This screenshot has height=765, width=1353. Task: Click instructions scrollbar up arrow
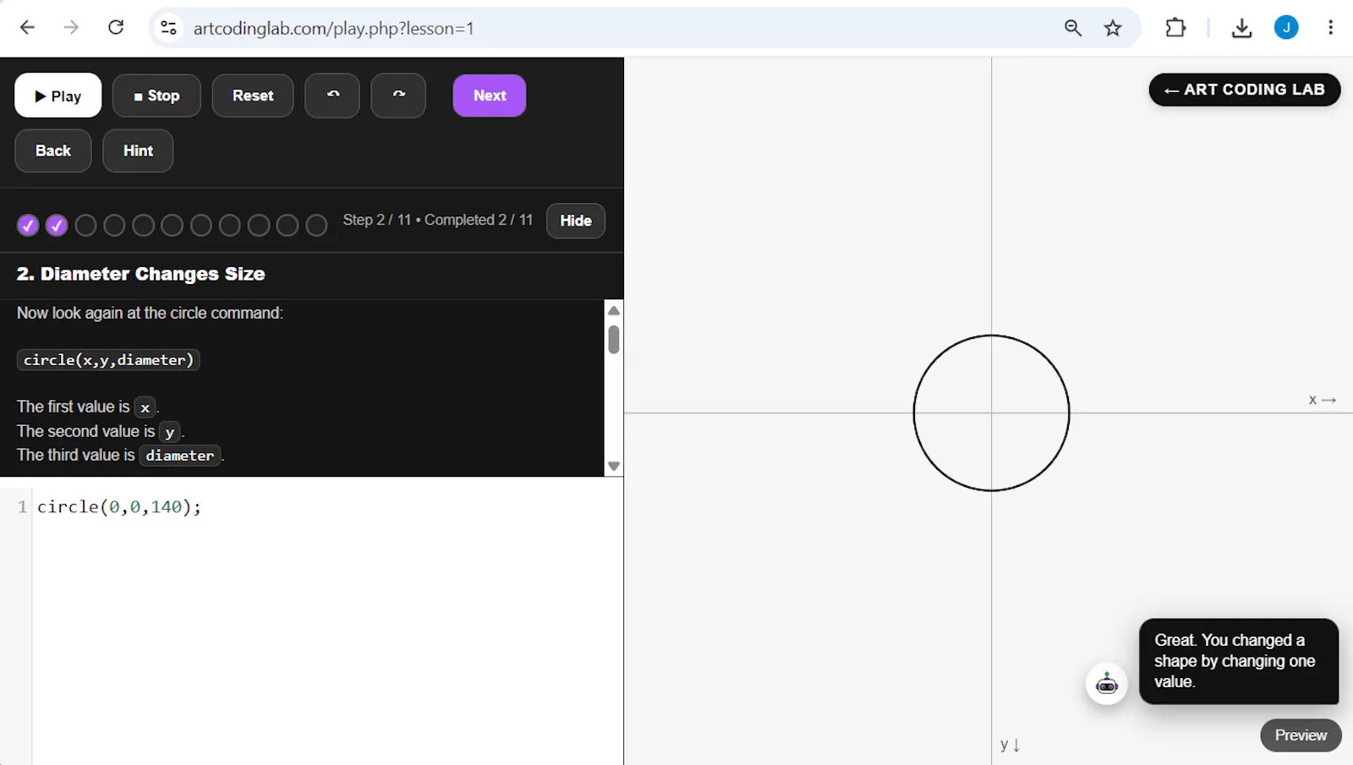(614, 311)
